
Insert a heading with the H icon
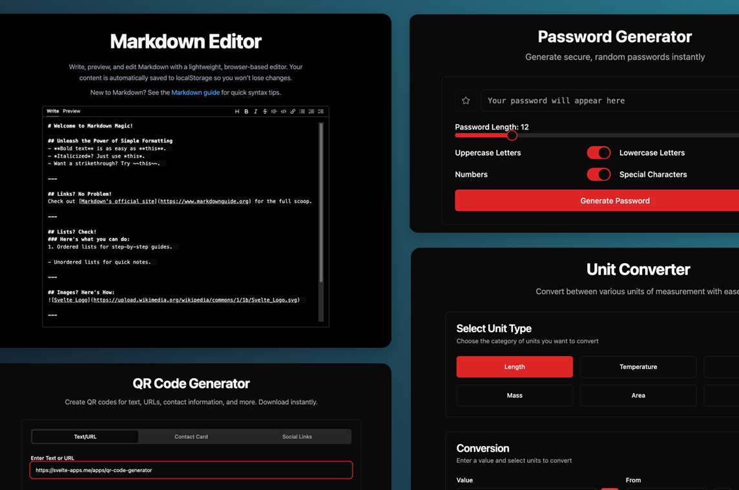(237, 112)
